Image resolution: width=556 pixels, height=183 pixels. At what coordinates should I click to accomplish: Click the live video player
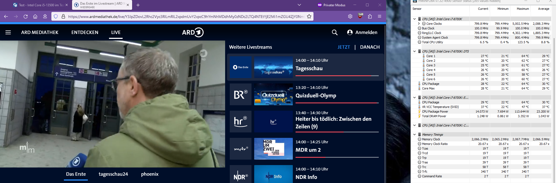point(113,104)
